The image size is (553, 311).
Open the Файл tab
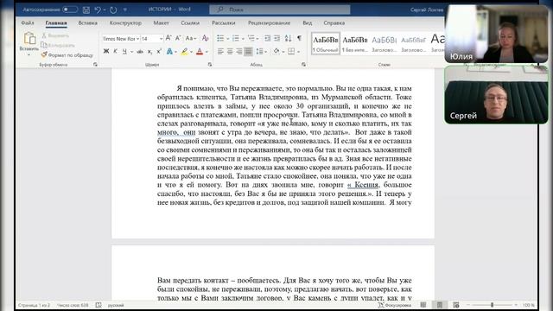tap(28, 23)
